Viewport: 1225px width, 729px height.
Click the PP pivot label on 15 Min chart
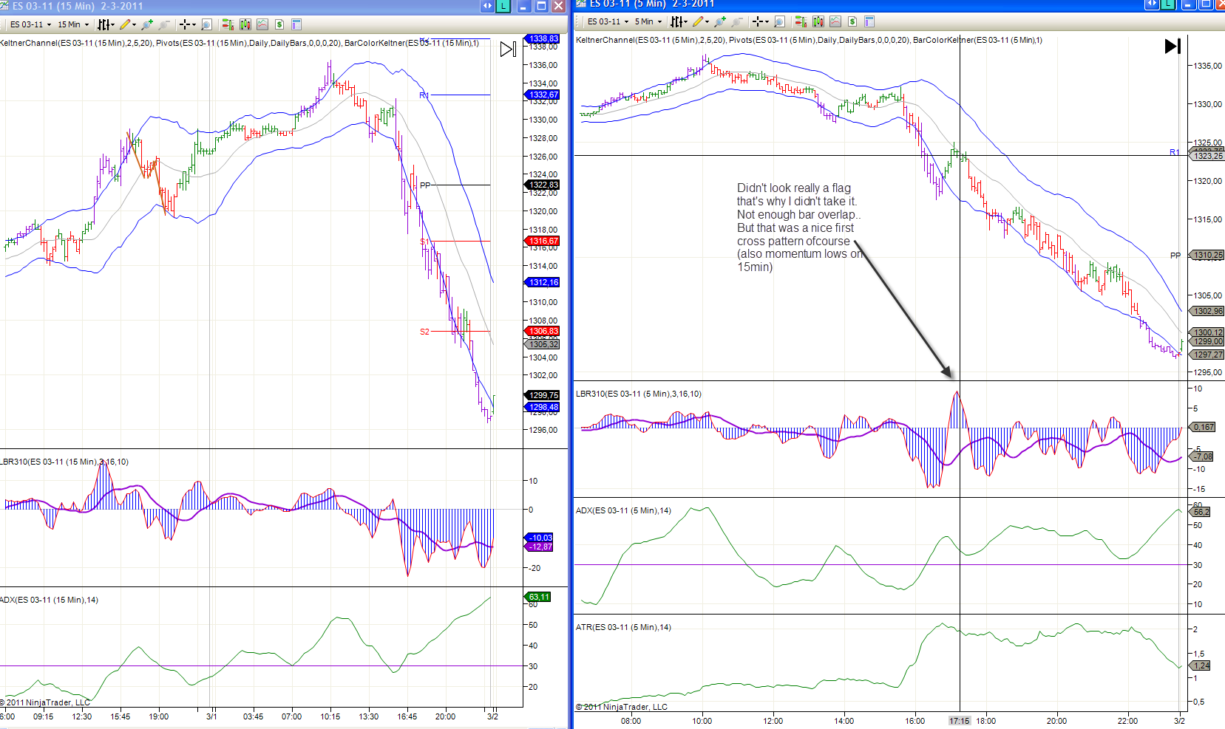pos(425,185)
